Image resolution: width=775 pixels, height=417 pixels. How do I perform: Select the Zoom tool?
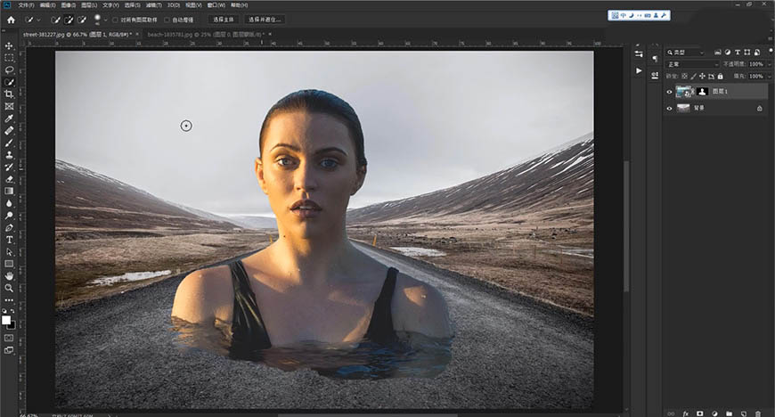point(9,288)
